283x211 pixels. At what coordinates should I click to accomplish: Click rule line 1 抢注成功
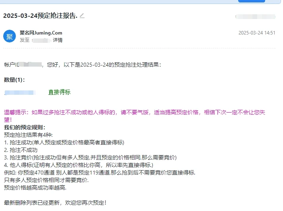click(64, 142)
